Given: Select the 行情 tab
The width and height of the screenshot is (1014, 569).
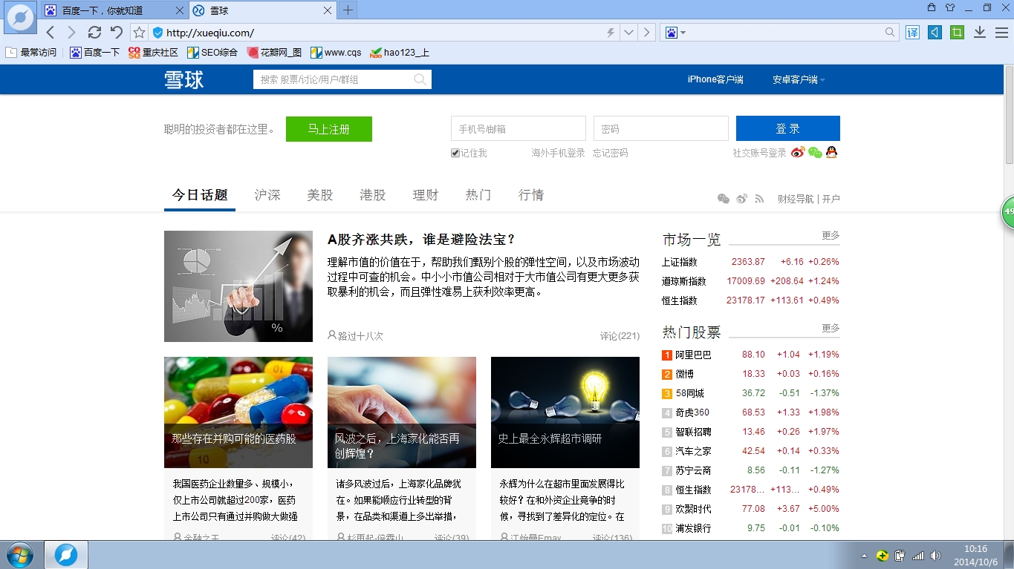Looking at the screenshot, I should (x=531, y=195).
